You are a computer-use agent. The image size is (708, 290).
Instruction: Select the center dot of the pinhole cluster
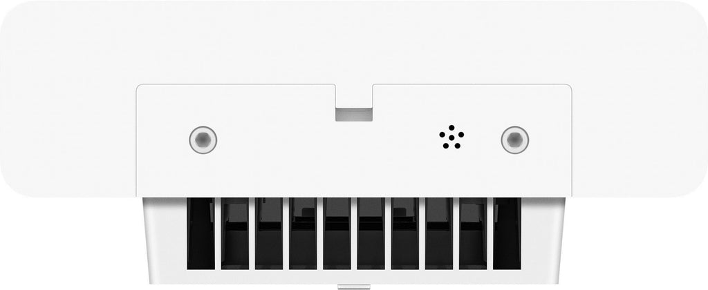451,137
